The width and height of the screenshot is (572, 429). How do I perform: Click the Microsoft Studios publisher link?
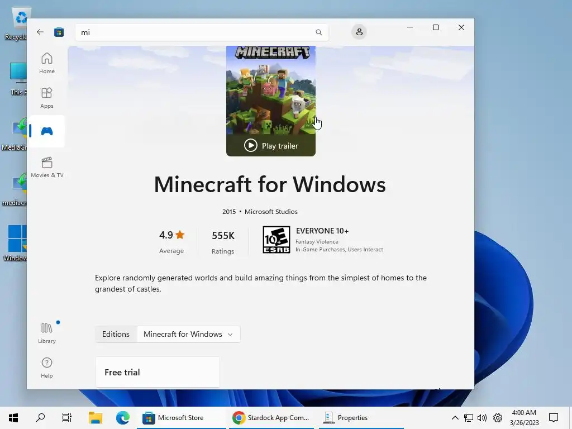pos(271,212)
